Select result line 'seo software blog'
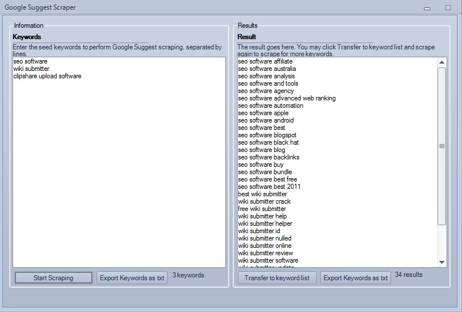 click(x=261, y=150)
